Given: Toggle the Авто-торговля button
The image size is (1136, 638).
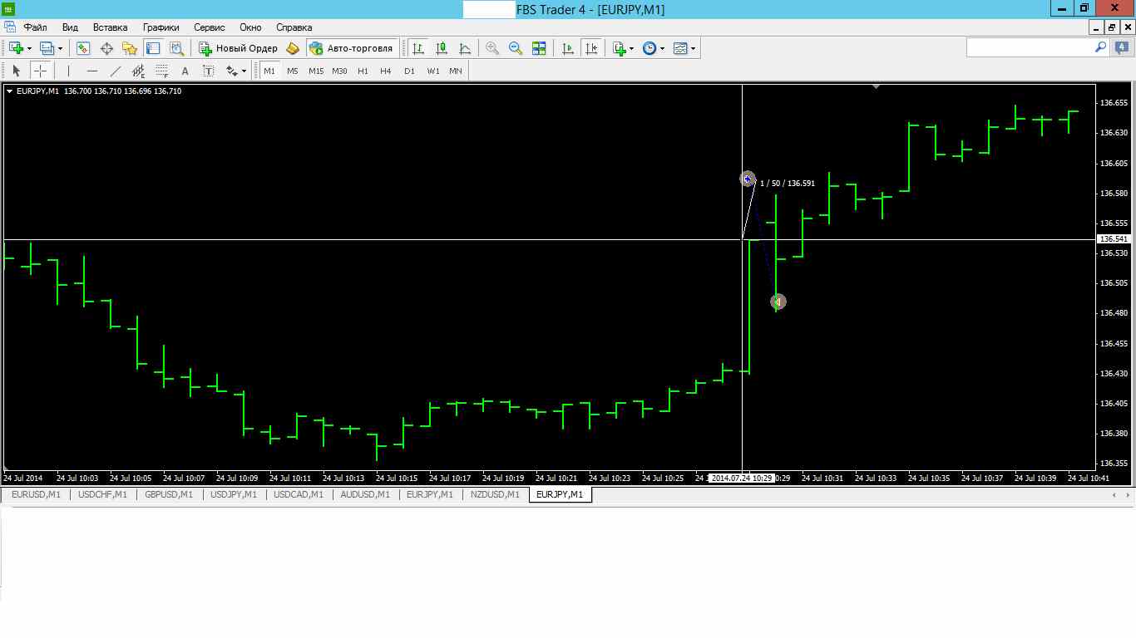Looking at the screenshot, I should click(352, 48).
